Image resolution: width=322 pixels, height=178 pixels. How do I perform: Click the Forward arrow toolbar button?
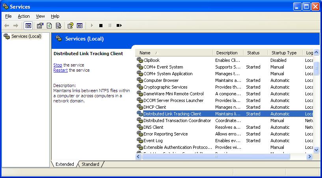16,26
